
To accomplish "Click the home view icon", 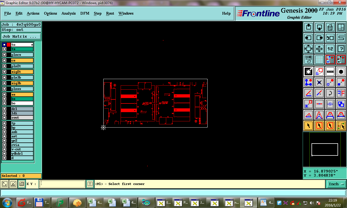I will pos(330,27).
